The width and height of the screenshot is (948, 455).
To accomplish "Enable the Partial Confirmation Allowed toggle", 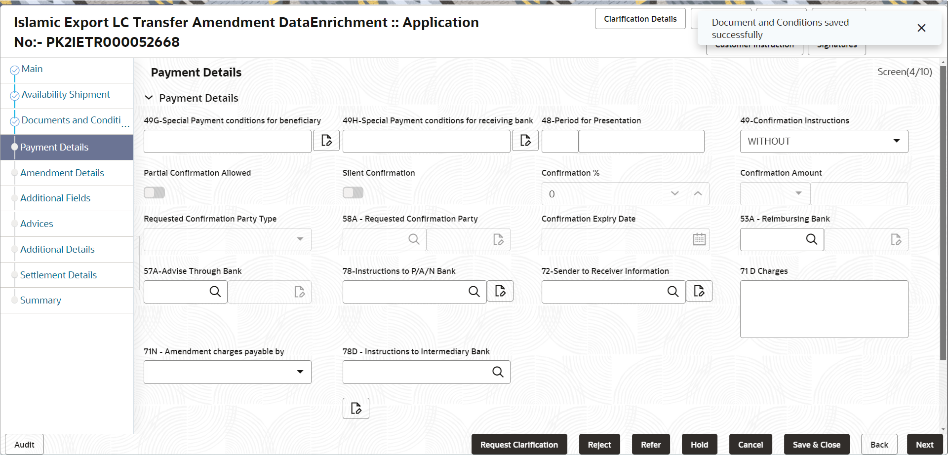I will pyautogui.click(x=154, y=192).
